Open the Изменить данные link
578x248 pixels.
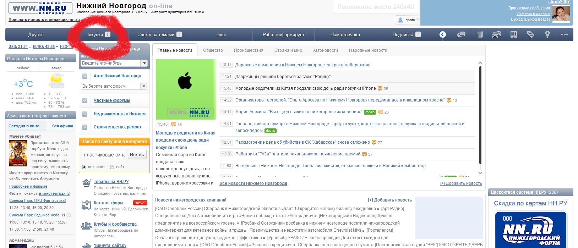(x=533, y=13)
